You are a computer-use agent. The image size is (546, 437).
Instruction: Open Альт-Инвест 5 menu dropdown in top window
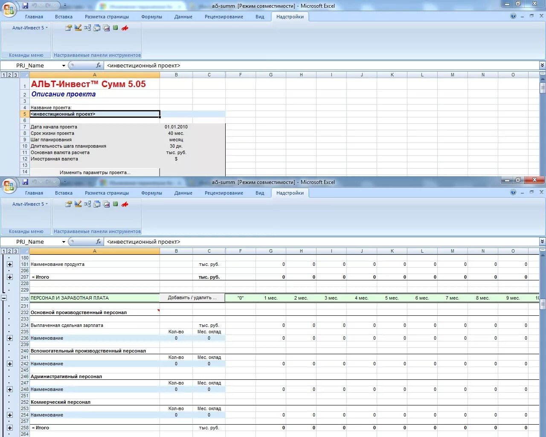click(x=30, y=28)
